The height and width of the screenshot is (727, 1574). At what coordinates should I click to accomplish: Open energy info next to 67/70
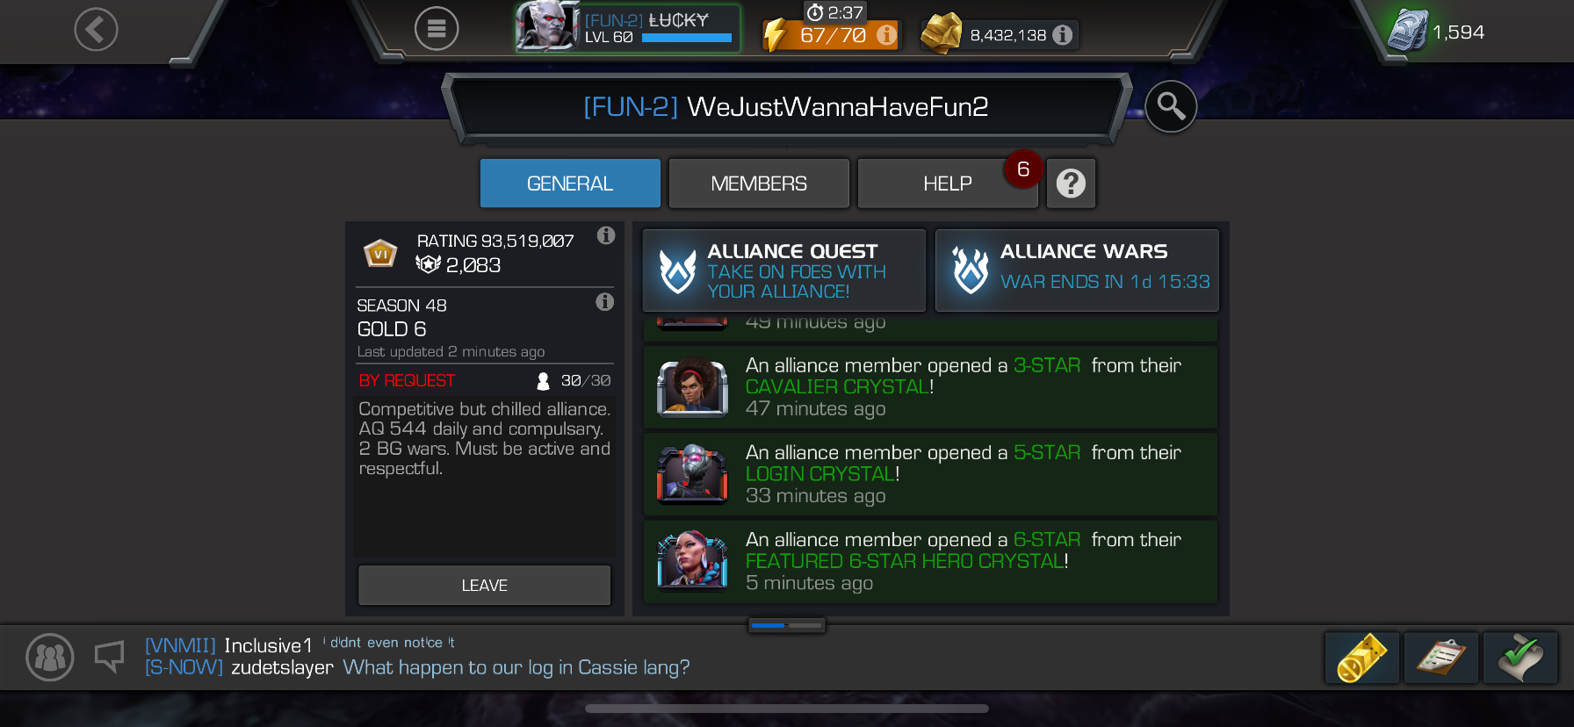click(886, 35)
